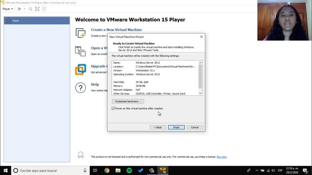Open the Action Center notifications icon
The width and height of the screenshot is (312, 175).
point(306,171)
